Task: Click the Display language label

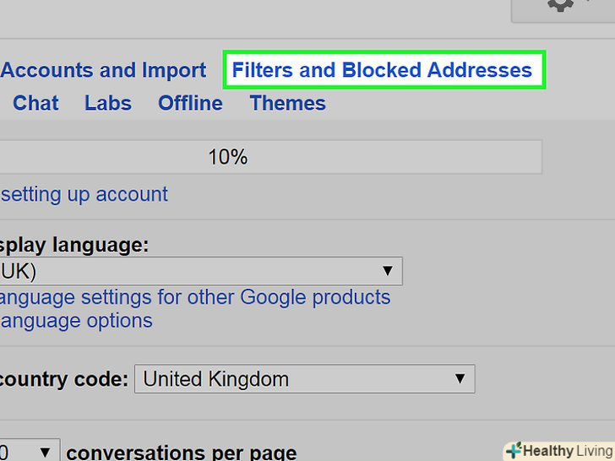Action: (x=74, y=246)
